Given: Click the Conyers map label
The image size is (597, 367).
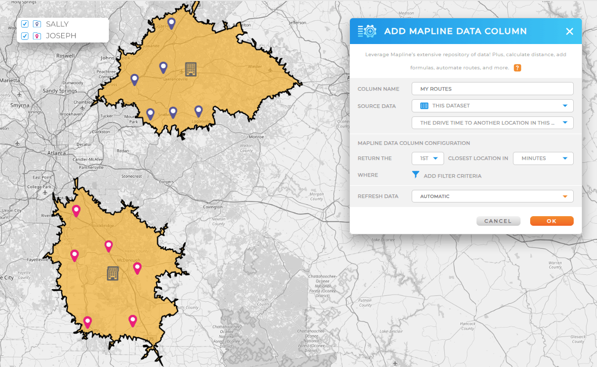Looking at the screenshot, I should [x=166, y=182].
